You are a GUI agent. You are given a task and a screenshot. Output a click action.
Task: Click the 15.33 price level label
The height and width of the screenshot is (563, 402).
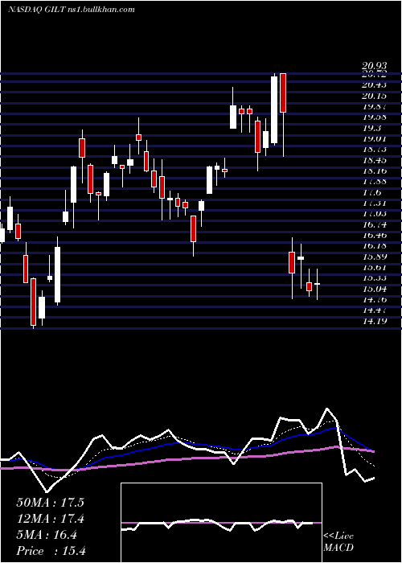coord(375,278)
